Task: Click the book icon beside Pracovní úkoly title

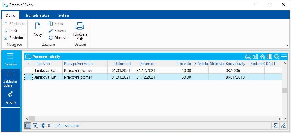Action: tap(28, 57)
